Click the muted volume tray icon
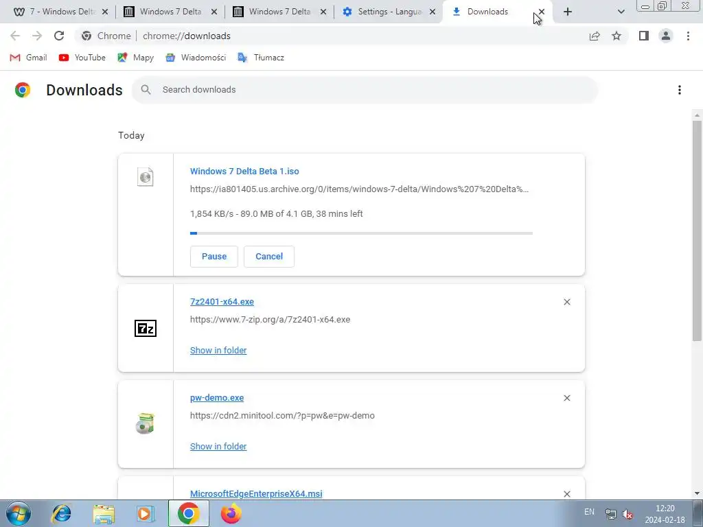The width and height of the screenshot is (703, 527). (627, 515)
